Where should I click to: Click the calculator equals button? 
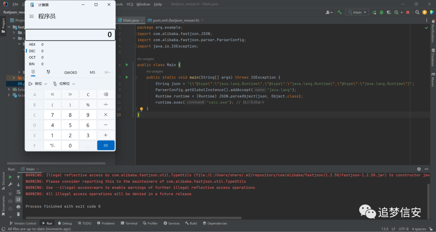[x=106, y=146]
